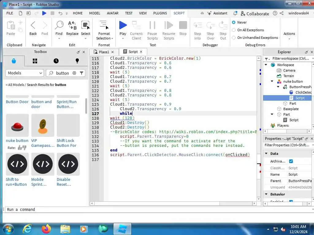314x235 pixels.
Task: Click the share icon near username
Action: point(281,13)
